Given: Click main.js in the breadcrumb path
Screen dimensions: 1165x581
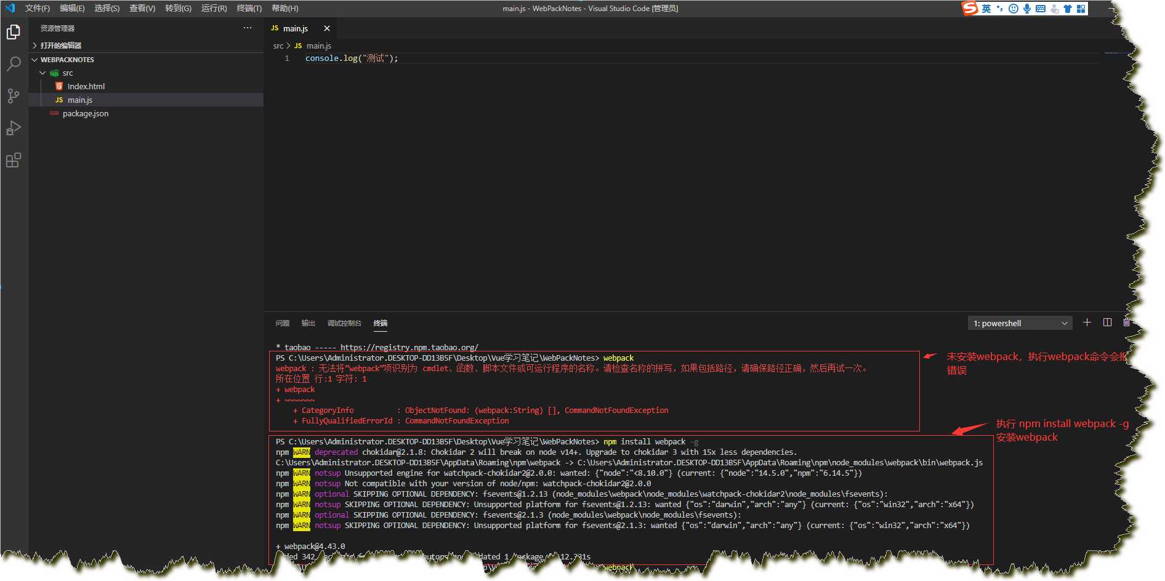Looking at the screenshot, I should point(319,46).
